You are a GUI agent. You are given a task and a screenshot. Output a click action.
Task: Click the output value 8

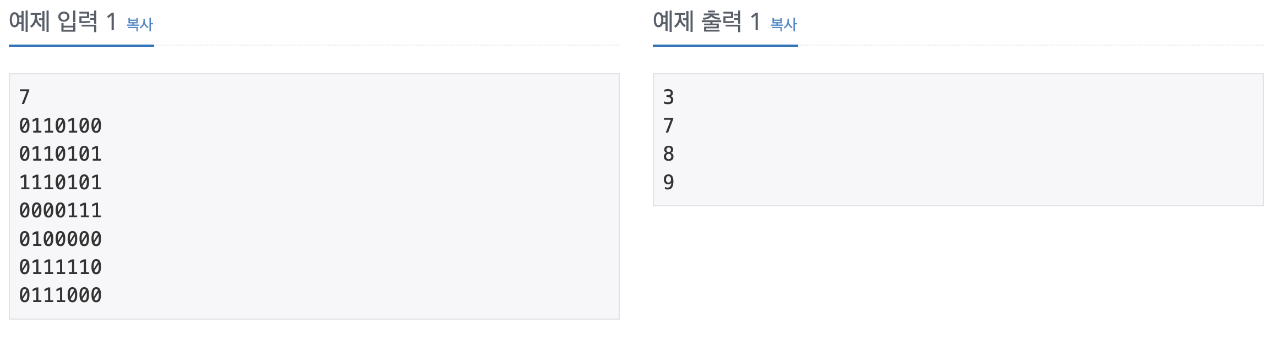pos(667,154)
